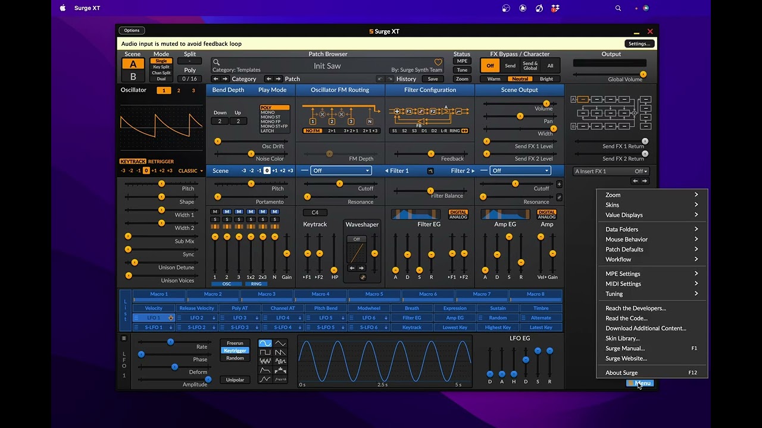
Task: Select the step sequencer LFO icon
Action: pos(280,370)
